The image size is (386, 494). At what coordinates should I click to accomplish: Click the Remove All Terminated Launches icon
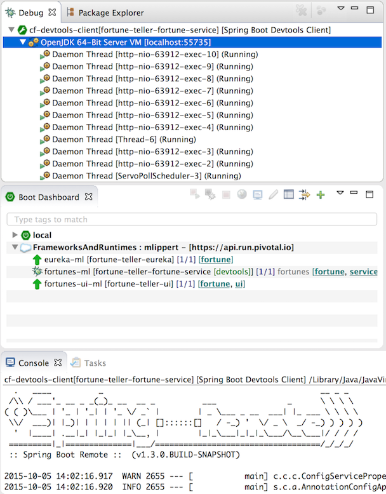(x=301, y=11)
